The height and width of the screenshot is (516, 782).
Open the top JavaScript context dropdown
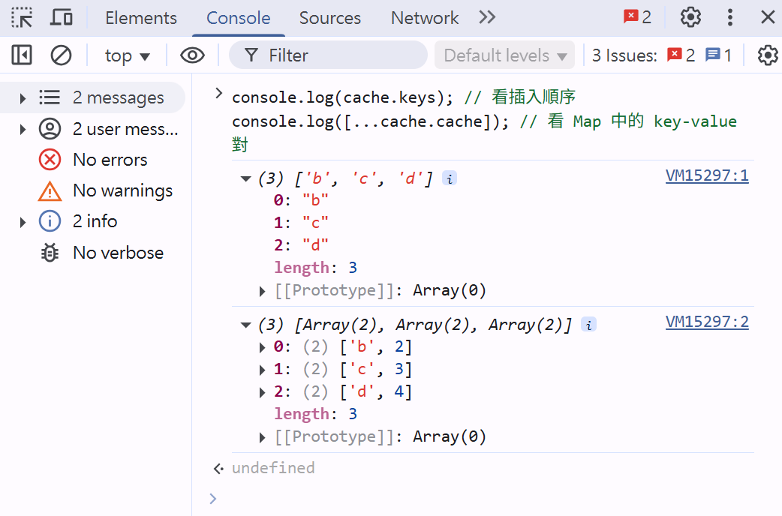[127, 55]
